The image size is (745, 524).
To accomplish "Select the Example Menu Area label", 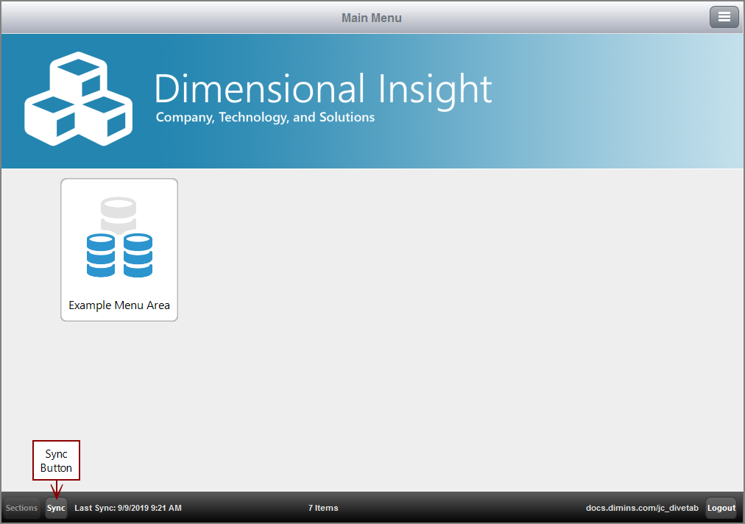I will pyautogui.click(x=119, y=305).
